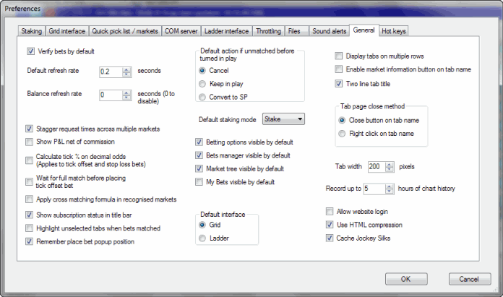
Task: Select Right click on tab name
Action: tap(343, 133)
